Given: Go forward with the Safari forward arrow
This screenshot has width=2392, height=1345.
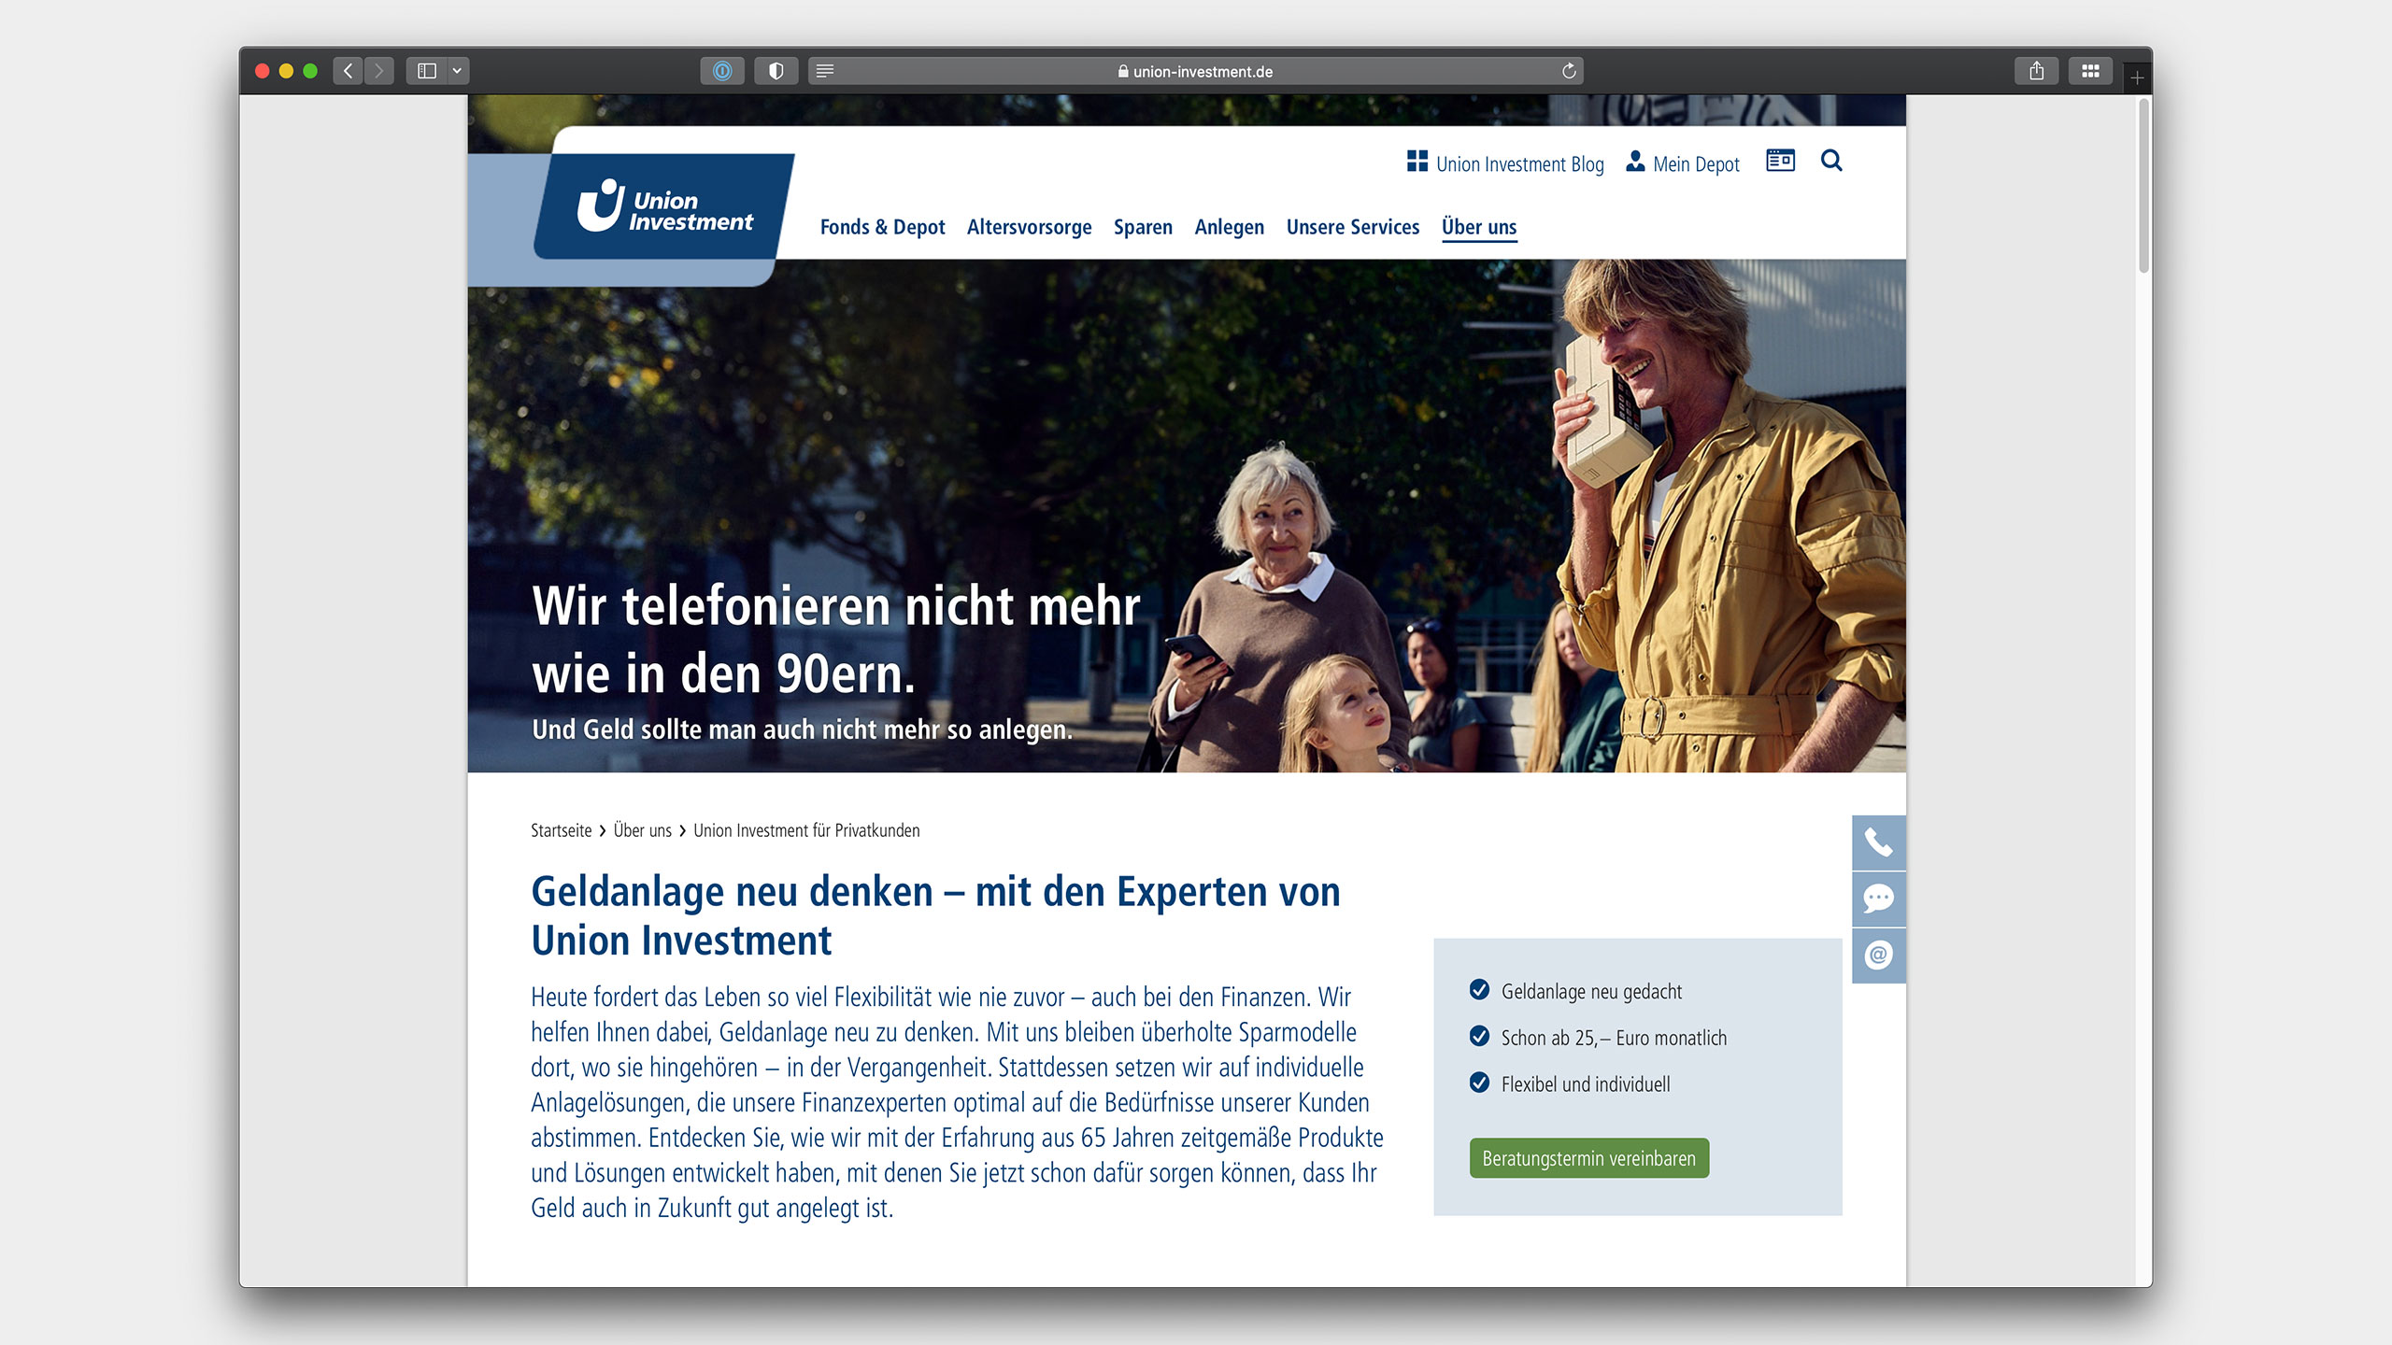Looking at the screenshot, I should coord(379,71).
